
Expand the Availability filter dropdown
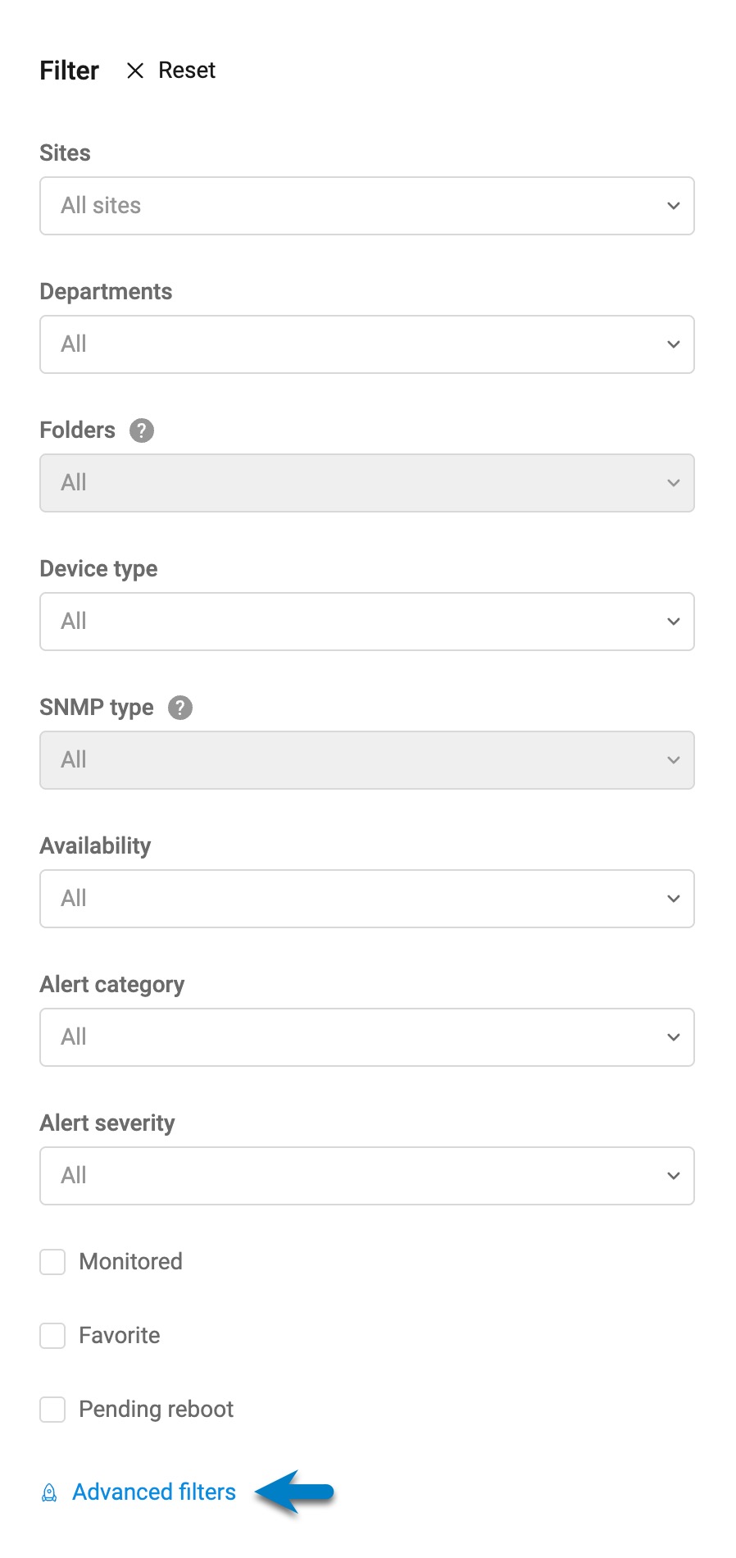[x=366, y=898]
